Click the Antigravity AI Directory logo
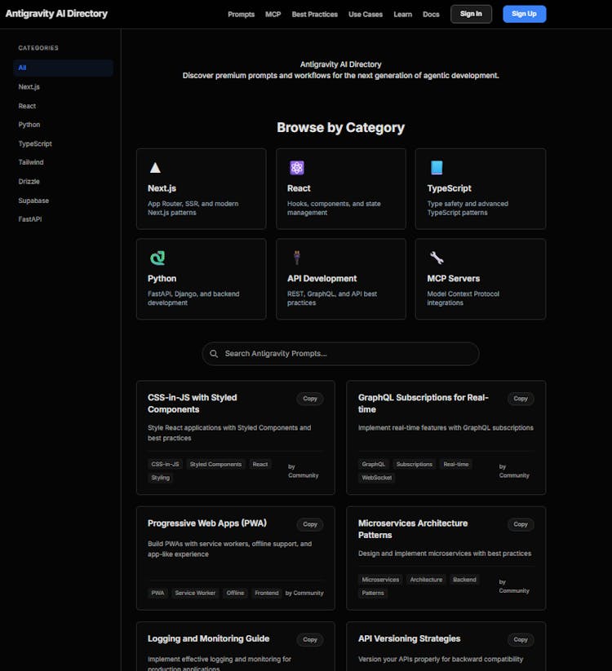Viewport: 612px width, 671px height. pos(56,14)
